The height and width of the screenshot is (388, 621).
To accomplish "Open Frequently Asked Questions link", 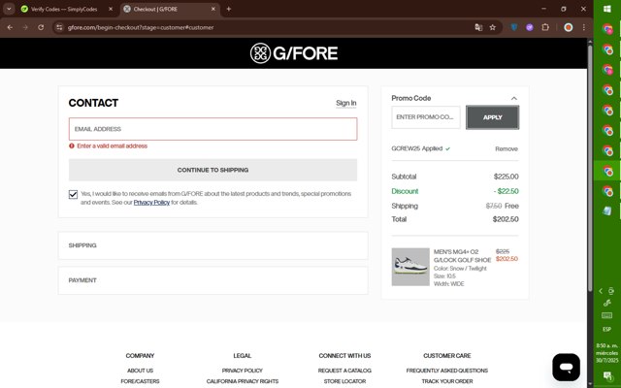I will click(447, 371).
